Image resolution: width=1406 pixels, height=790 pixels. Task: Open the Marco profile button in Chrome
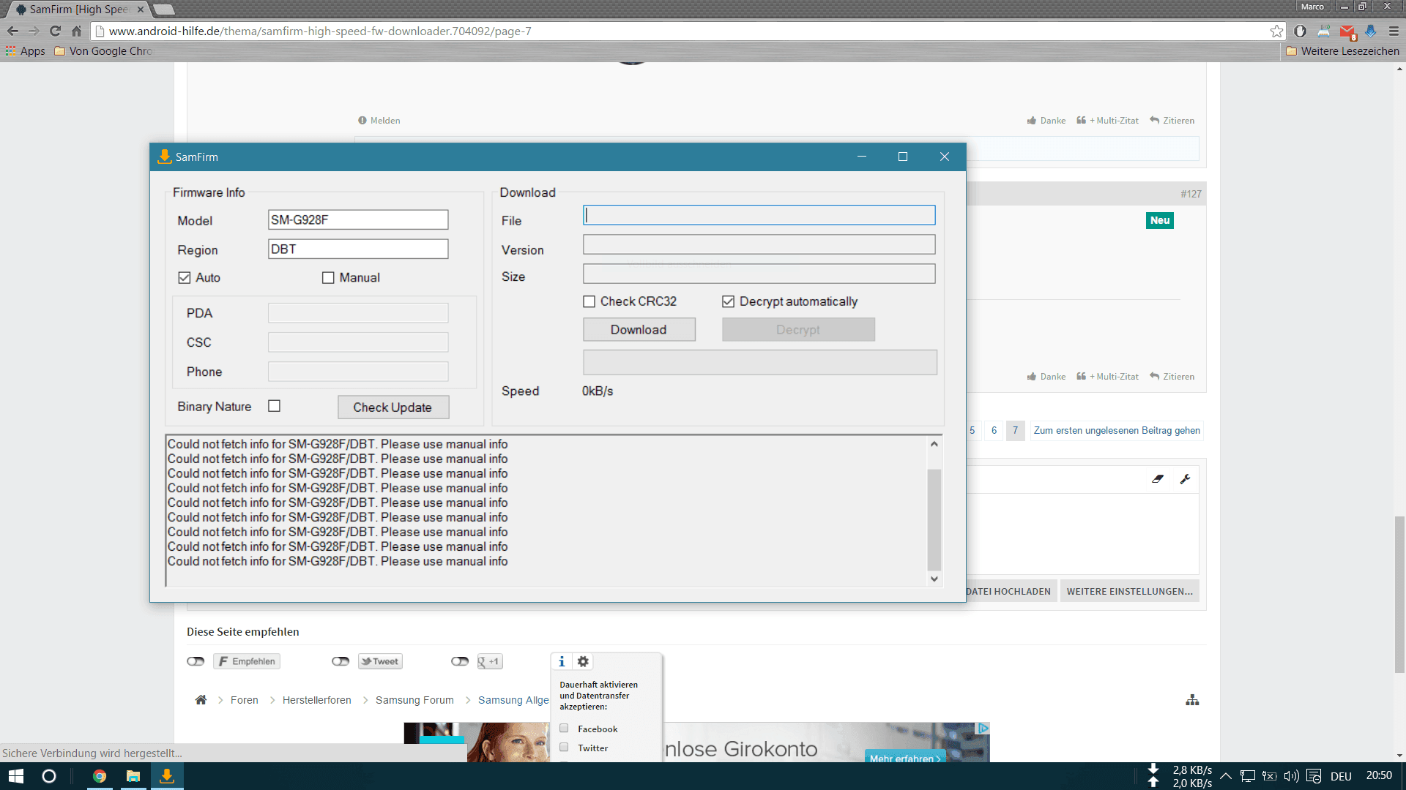(x=1312, y=7)
